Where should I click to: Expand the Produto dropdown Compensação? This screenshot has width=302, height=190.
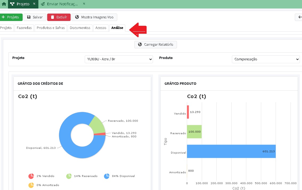pos(266,59)
